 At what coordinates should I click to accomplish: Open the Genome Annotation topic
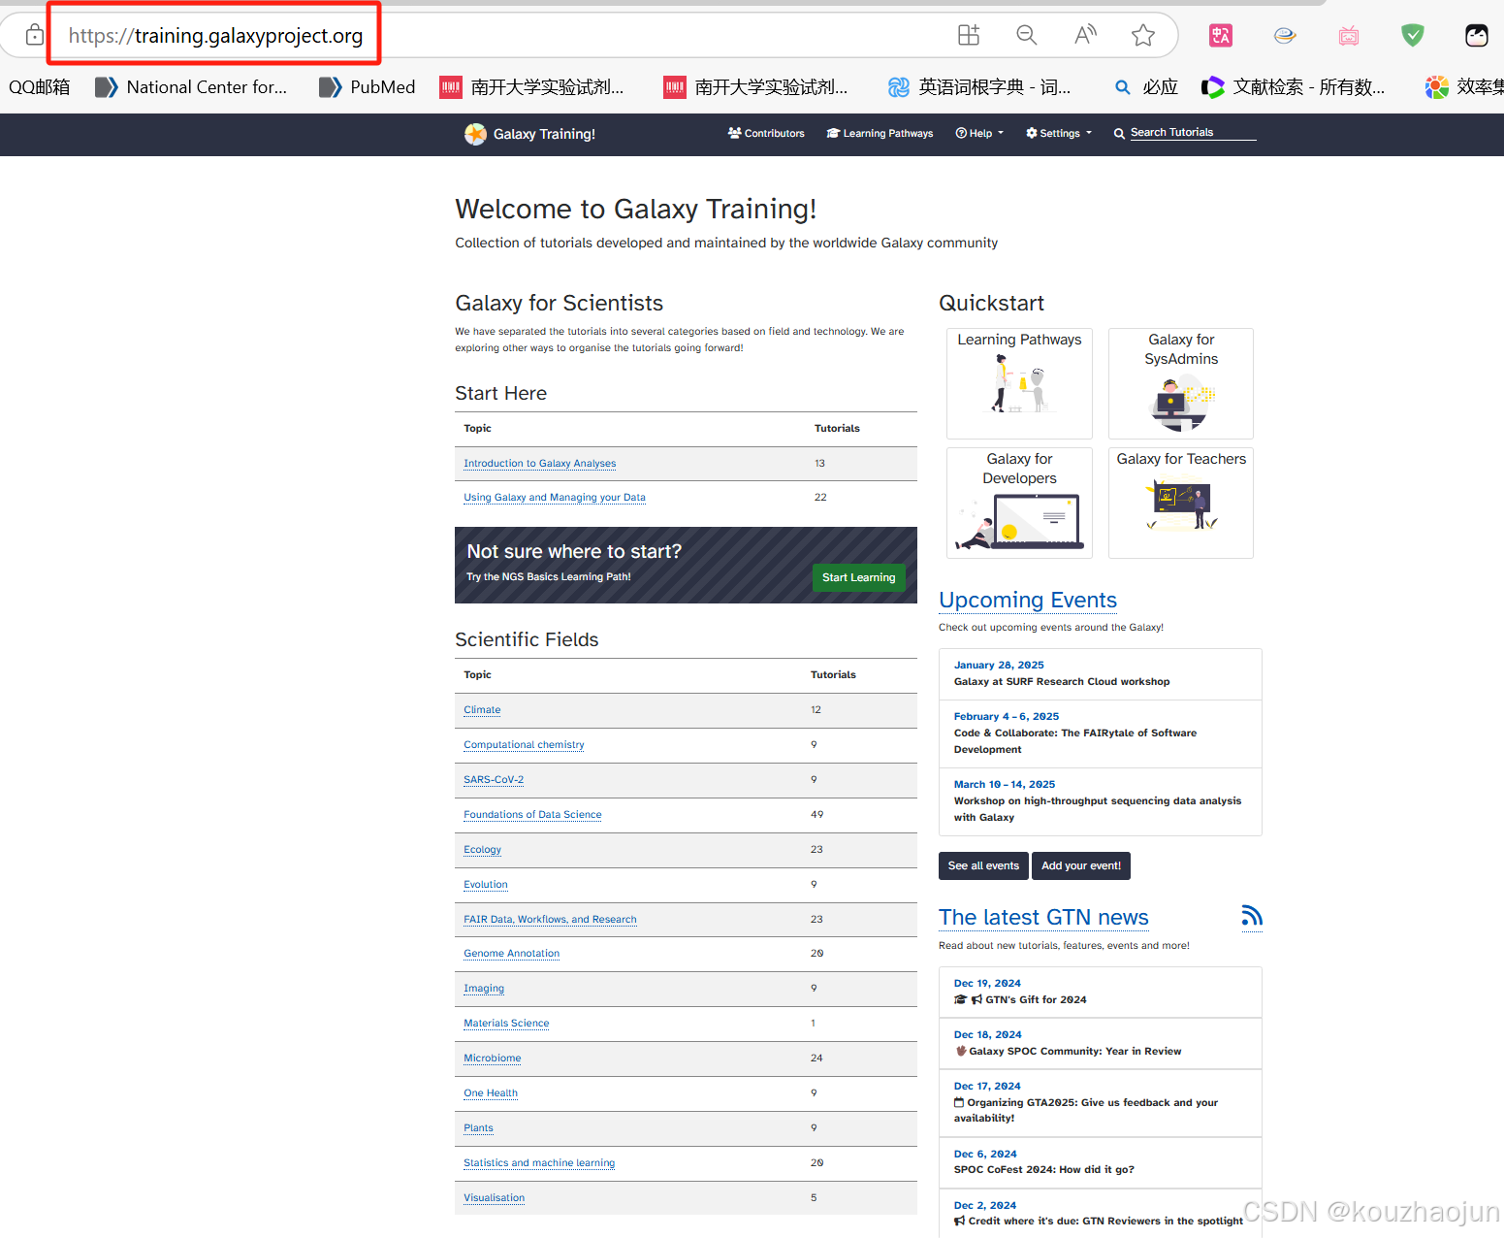511,954
